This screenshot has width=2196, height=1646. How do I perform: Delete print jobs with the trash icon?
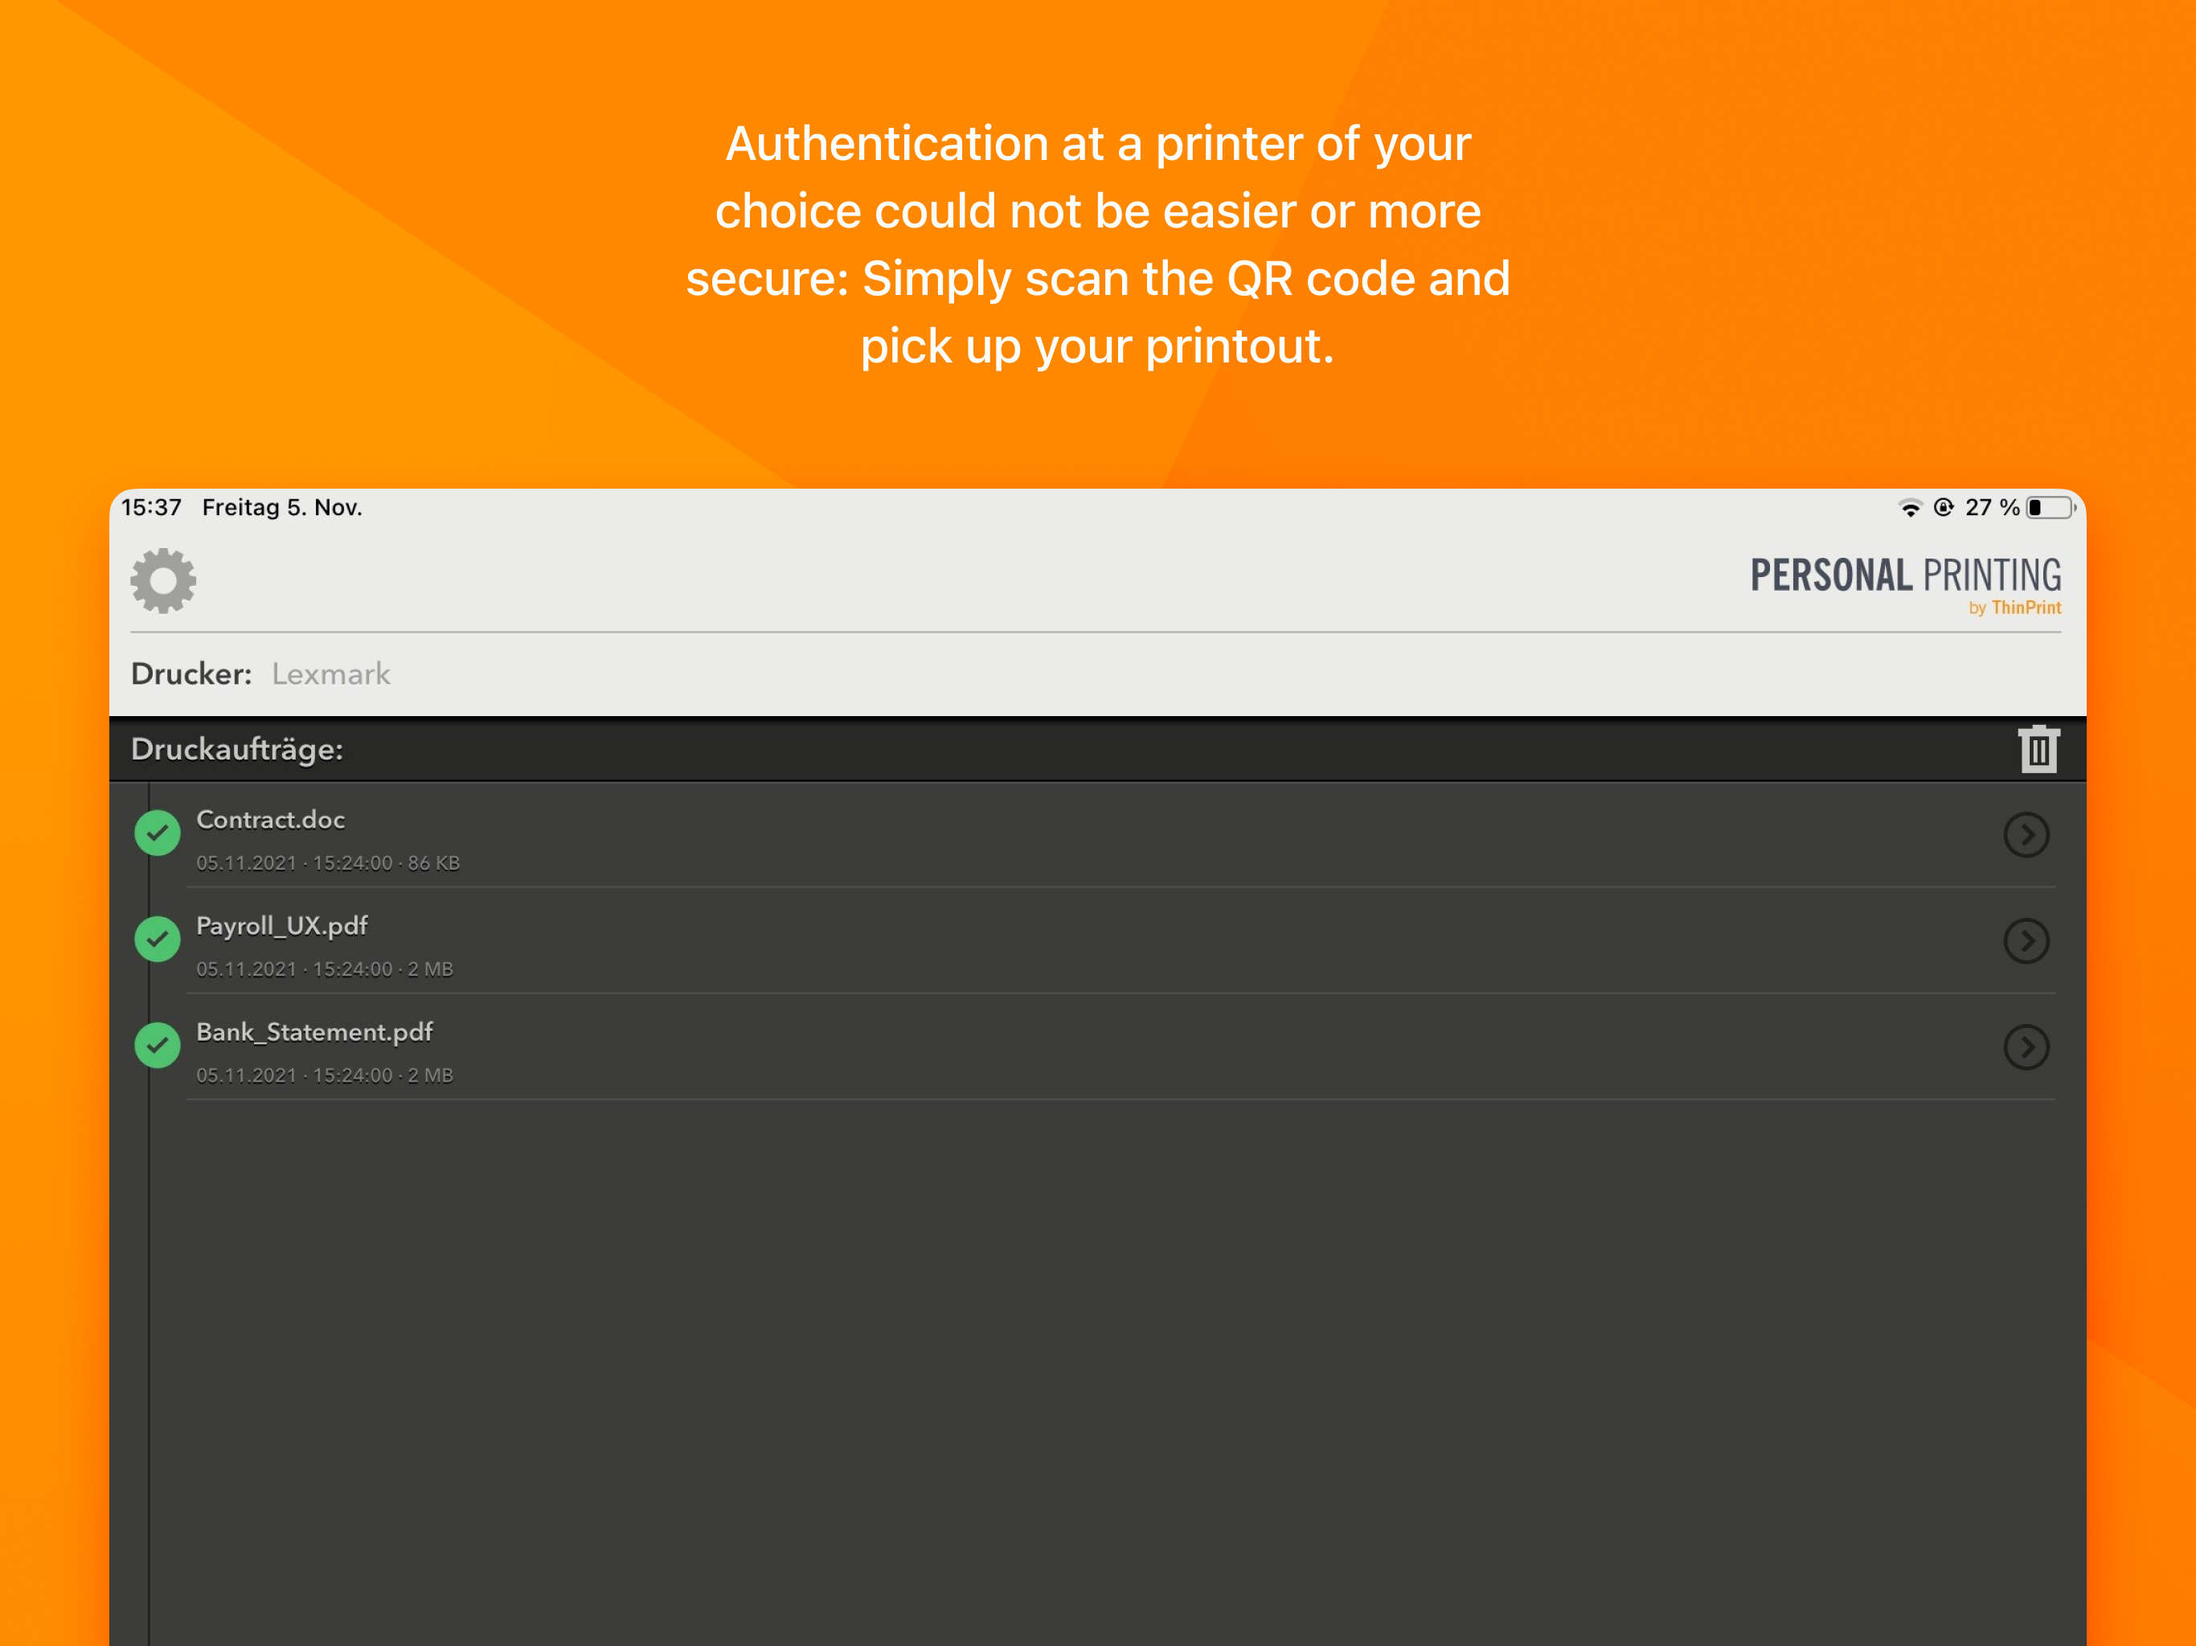tap(2038, 748)
